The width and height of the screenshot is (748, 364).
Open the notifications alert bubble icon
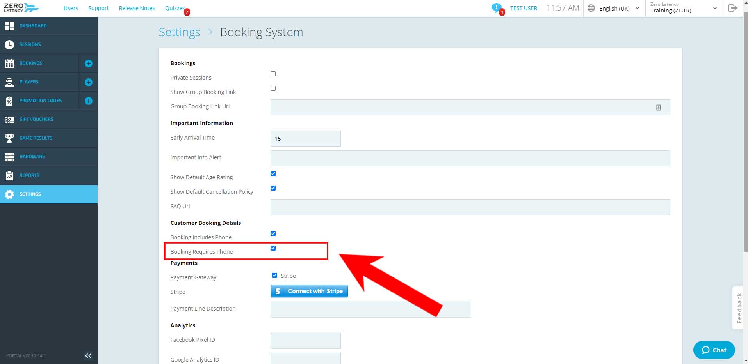[497, 8]
